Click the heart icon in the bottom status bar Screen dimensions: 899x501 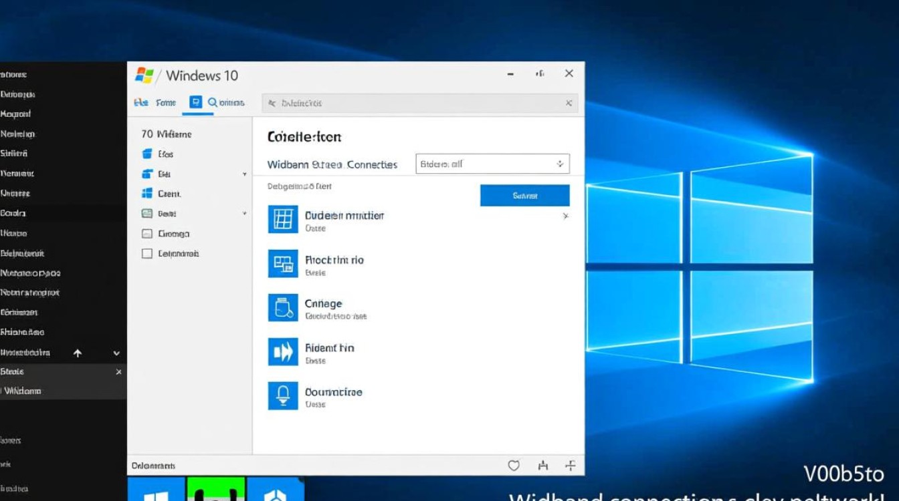pos(514,466)
